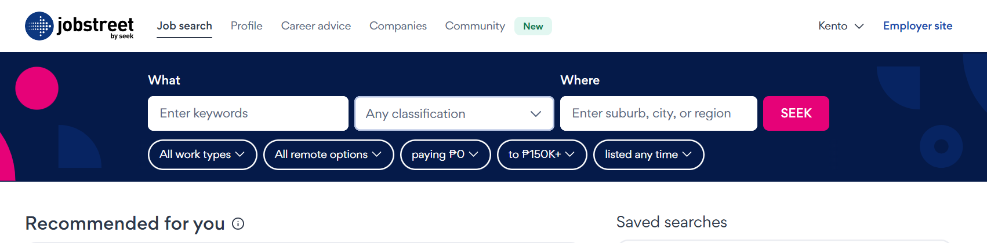Click the suburb, city, or region field

pyautogui.click(x=658, y=113)
